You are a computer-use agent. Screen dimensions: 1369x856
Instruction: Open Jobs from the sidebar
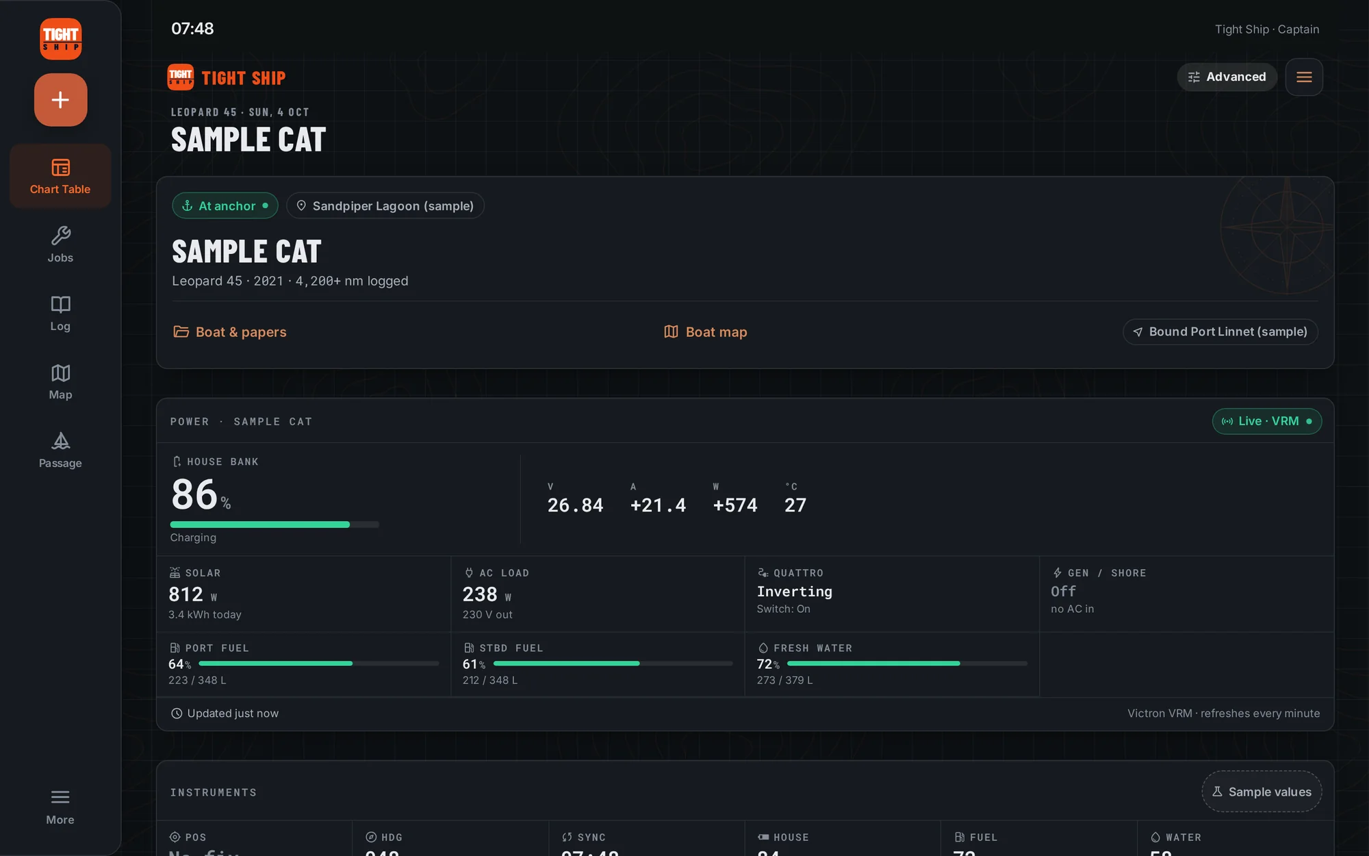tap(60, 244)
